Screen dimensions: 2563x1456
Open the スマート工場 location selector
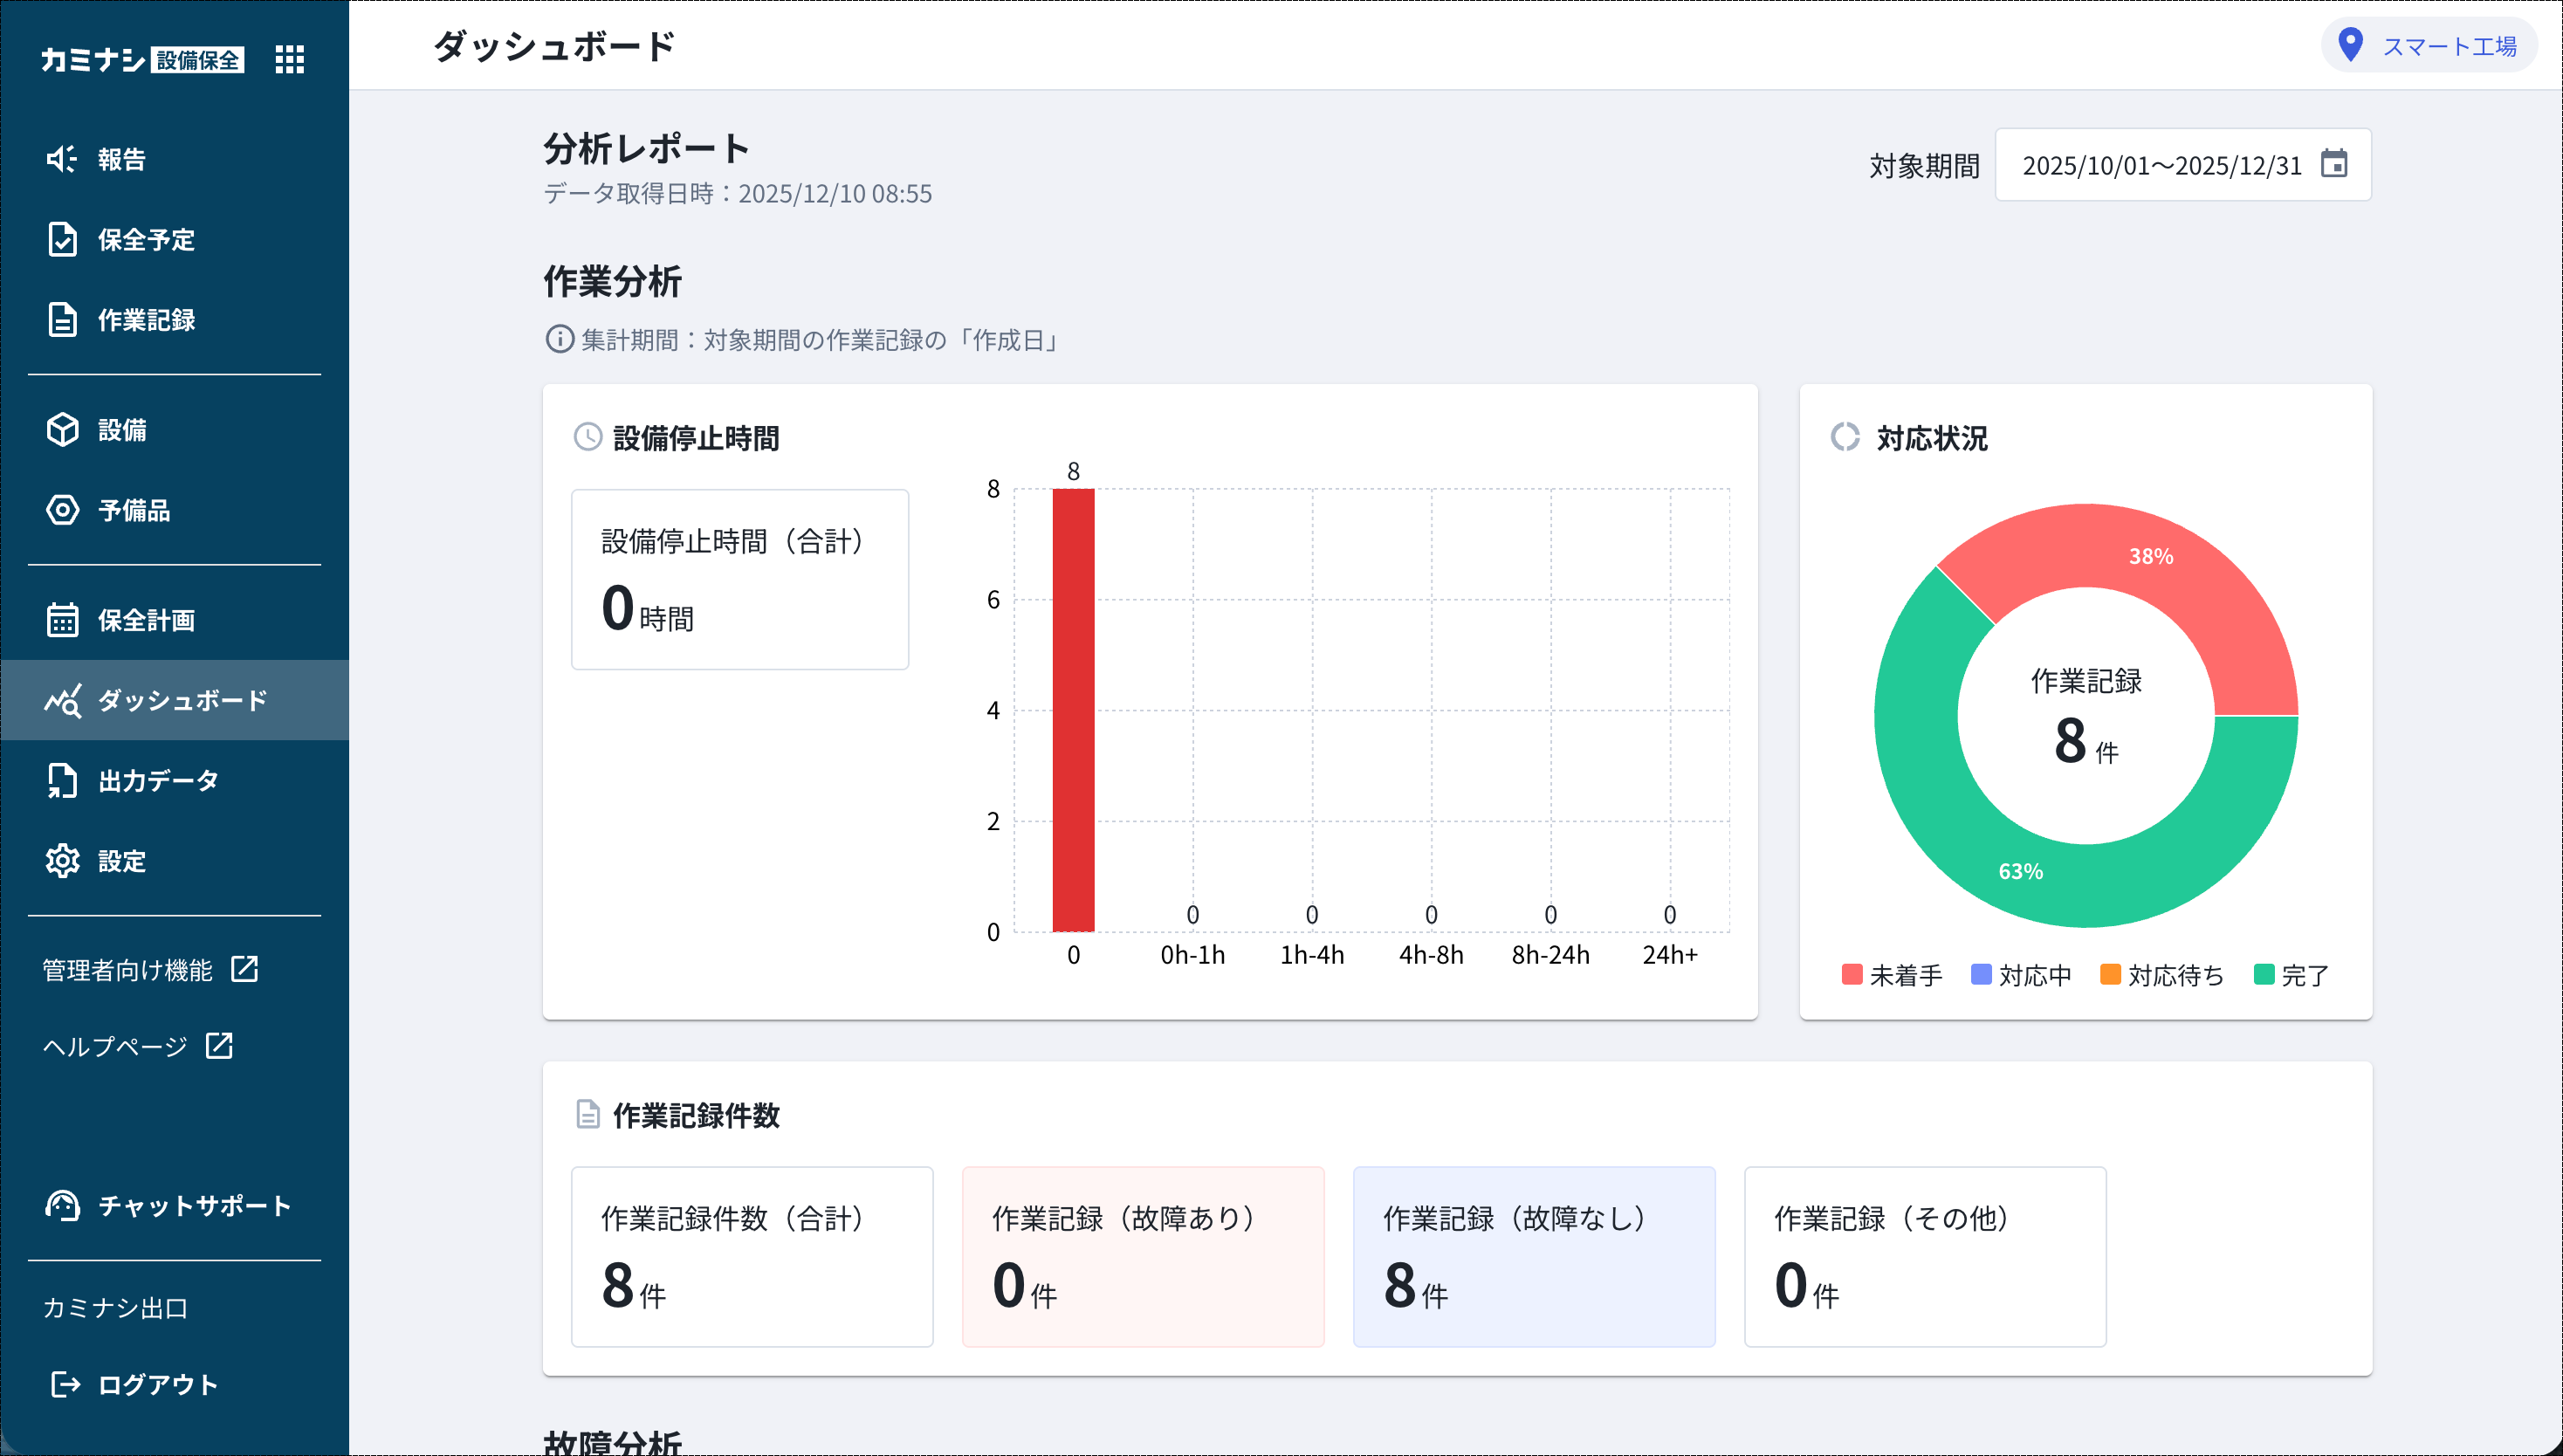point(2428,46)
